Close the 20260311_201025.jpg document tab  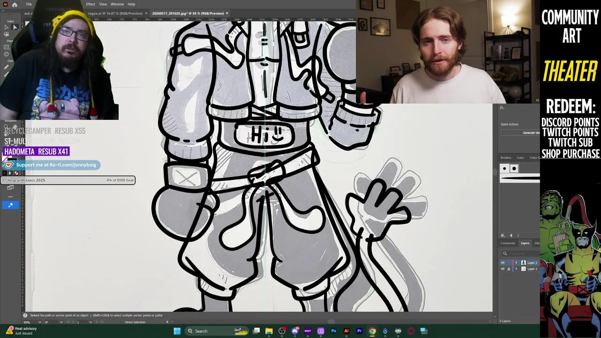[x=227, y=13]
